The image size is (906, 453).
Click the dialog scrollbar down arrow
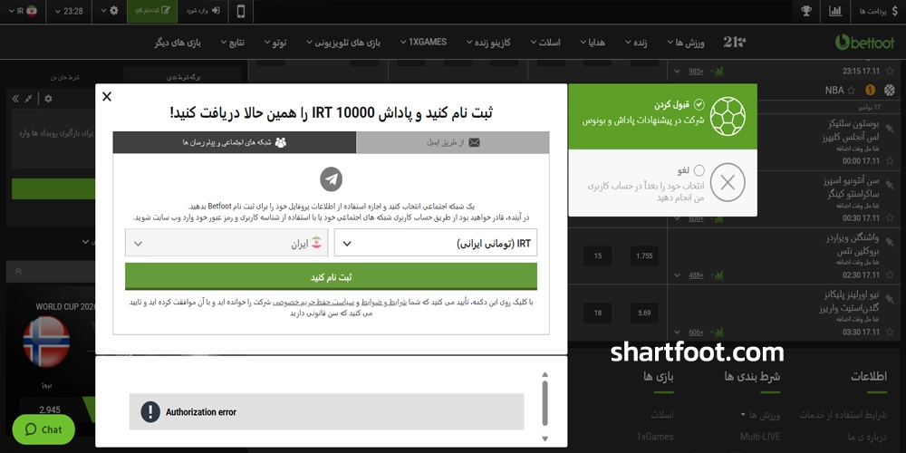click(x=545, y=439)
